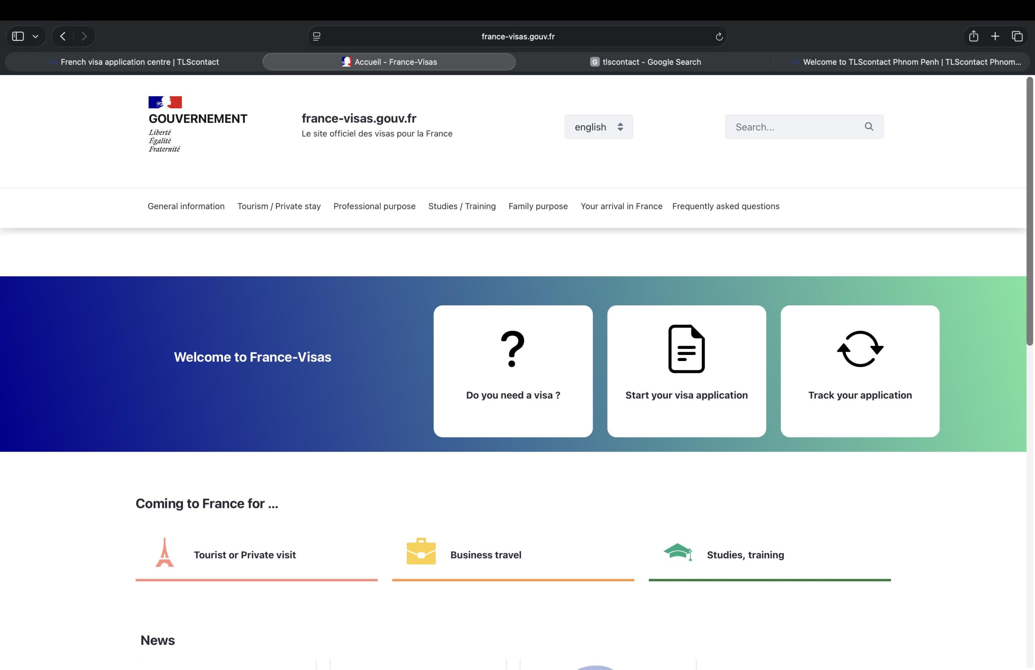Click the search magnifying glass icon
The width and height of the screenshot is (1035, 670).
click(868, 127)
